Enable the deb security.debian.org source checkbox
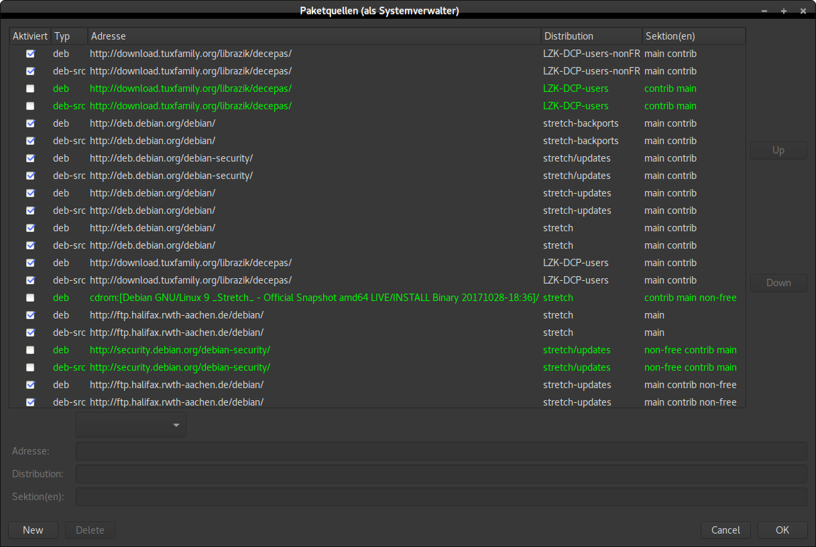Screen dimensions: 816x547 pos(30,350)
